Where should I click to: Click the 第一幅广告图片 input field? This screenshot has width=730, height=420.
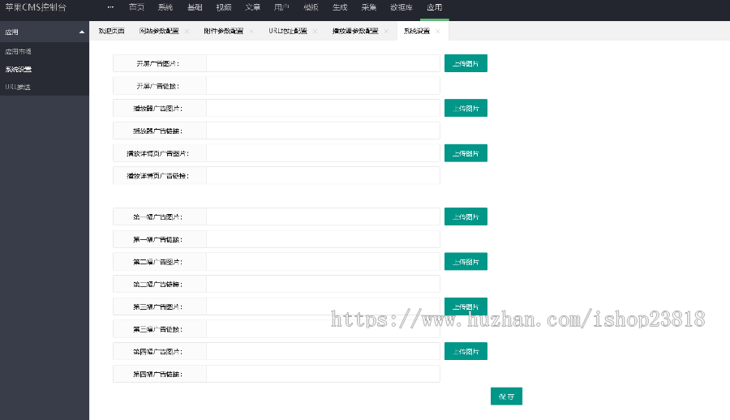323,216
